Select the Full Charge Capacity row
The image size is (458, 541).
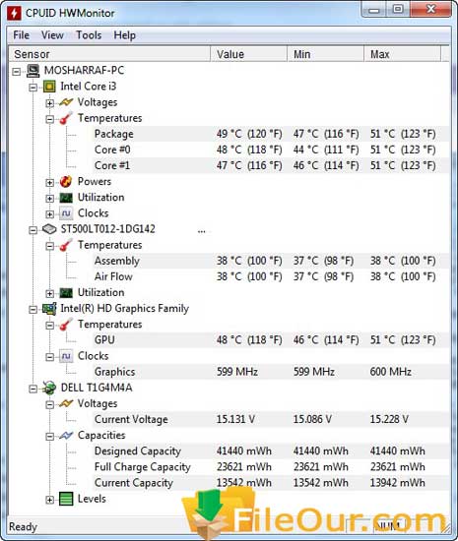pyautogui.click(x=270, y=467)
